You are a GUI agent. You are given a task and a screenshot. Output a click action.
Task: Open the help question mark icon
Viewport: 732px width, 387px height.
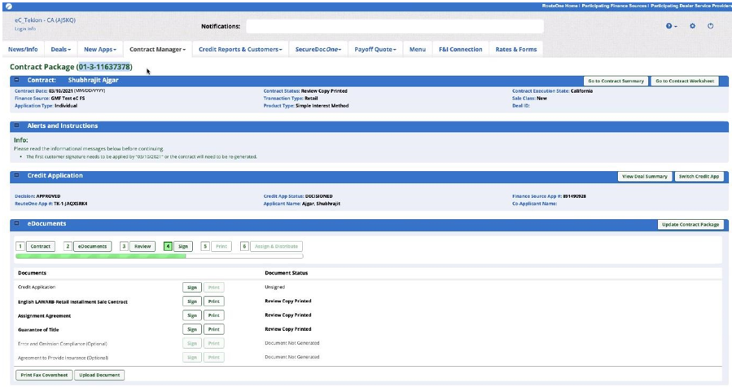[x=671, y=26]
